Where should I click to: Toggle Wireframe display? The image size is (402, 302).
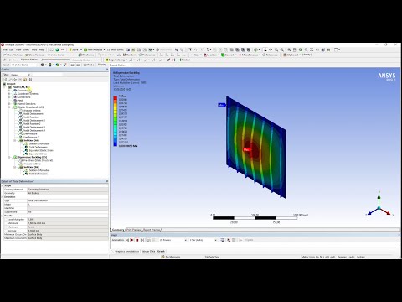point(86,55)
